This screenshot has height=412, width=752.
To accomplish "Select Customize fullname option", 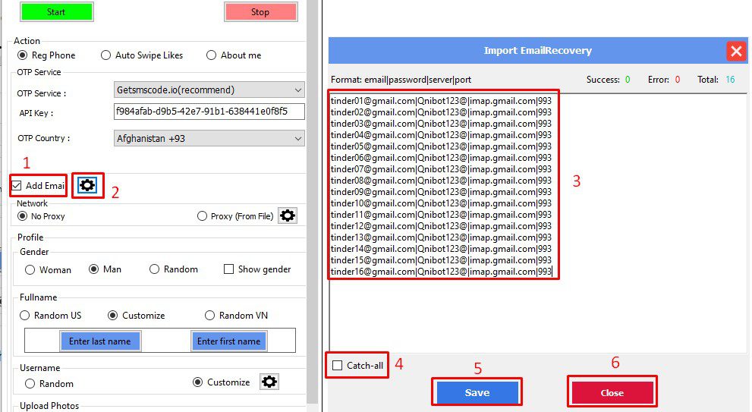I will coord(136,315).
